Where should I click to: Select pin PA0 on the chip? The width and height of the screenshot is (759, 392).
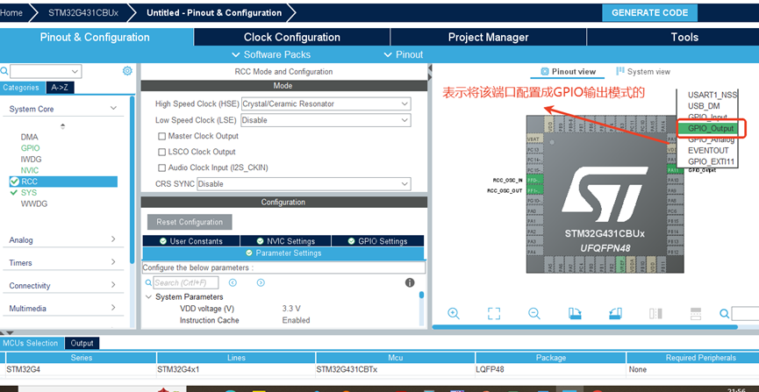tap(535, 211)
